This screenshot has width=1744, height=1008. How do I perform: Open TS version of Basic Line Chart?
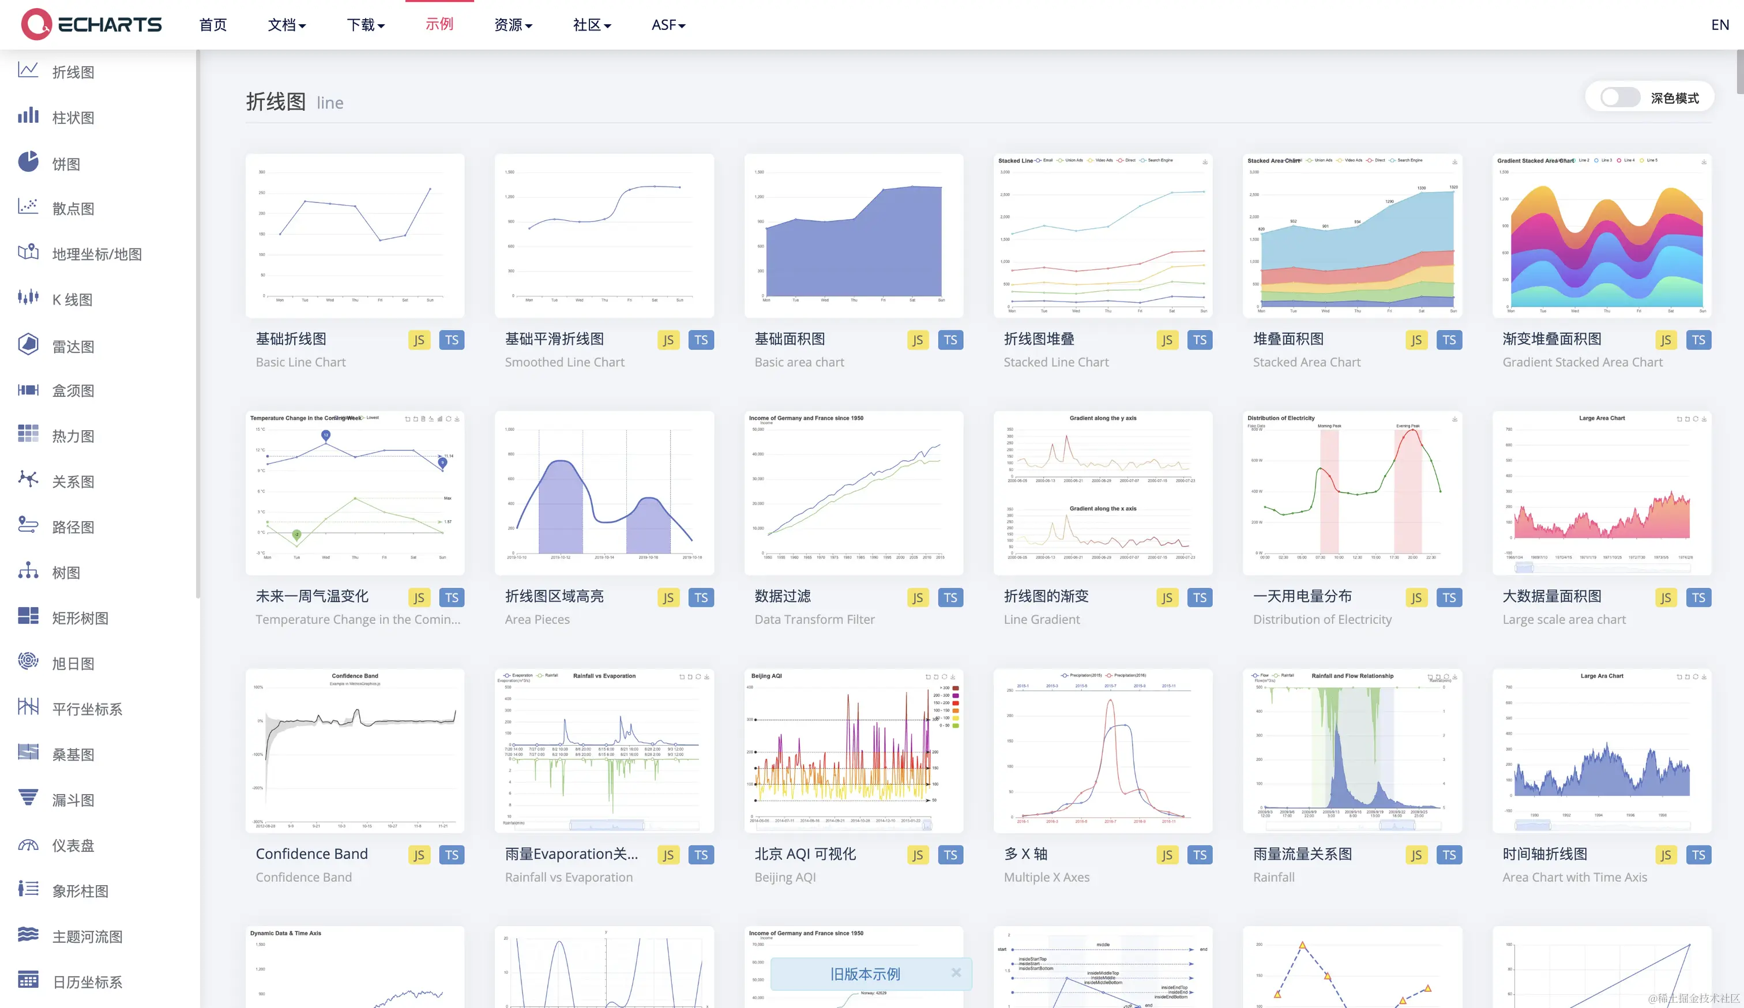click(x=452, y=340)
